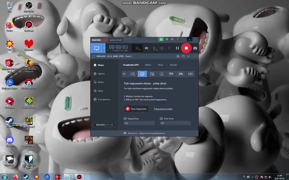The width and height of the screenshot is (289, 180).
Task: Click the Nagraj/Stop hotkey field showing F12
Action: pos(139,123)
